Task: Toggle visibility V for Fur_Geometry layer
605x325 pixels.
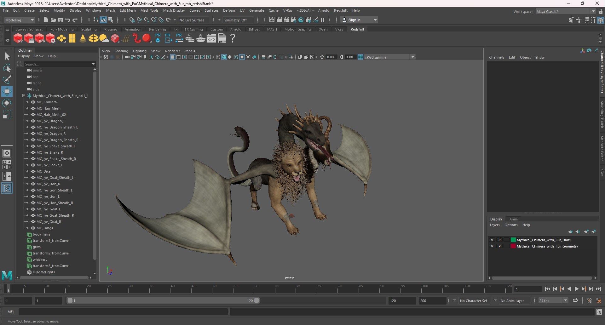Action: (492, 246)
